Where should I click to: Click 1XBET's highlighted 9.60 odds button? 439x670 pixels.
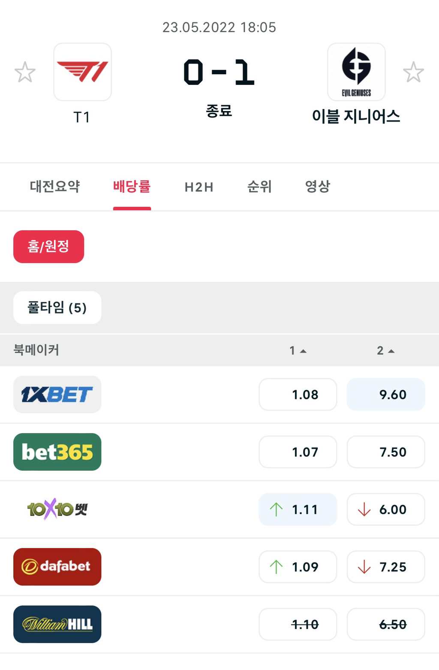385,394
